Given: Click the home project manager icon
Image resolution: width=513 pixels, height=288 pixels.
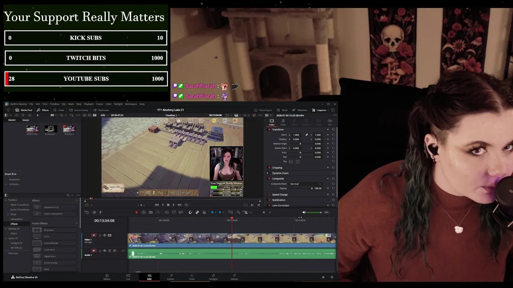Looking at the screenshot, I should click(x=323, y=277).
